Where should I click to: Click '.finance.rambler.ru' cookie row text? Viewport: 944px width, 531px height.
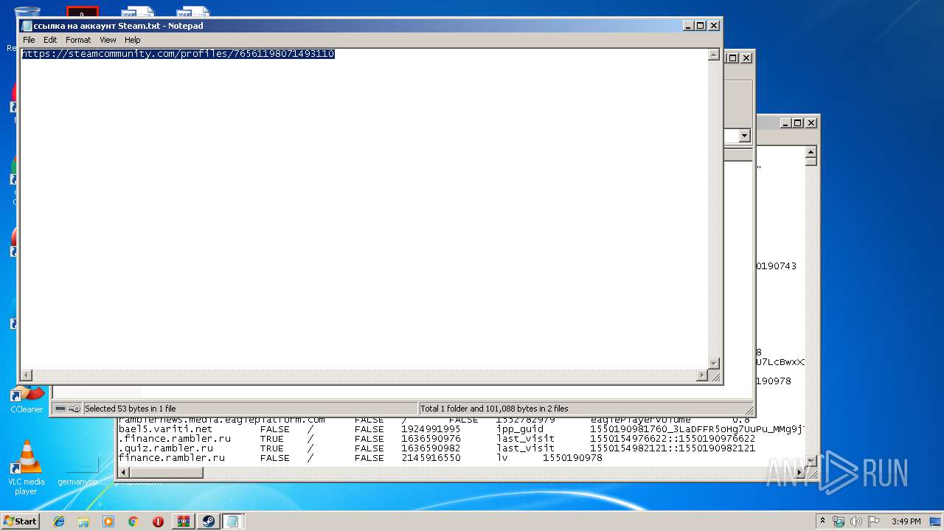[x=174, y=438]
